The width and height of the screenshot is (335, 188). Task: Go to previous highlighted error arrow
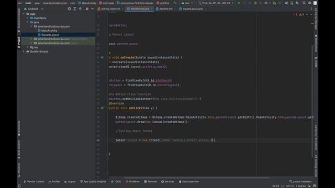[307, 14]
